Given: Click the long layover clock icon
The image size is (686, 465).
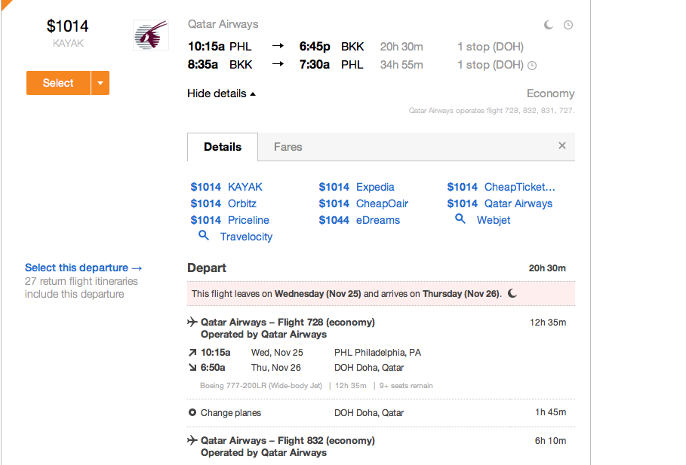Looking at the screenshot, I should point(532,66).
